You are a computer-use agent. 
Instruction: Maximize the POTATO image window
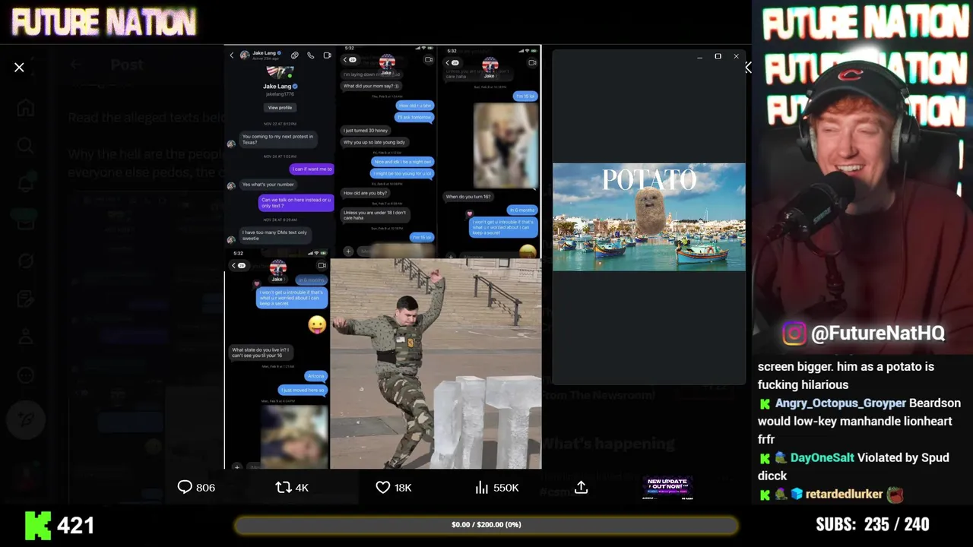(718, 56)
